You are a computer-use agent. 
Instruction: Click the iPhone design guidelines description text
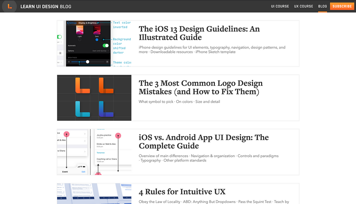[x=212, y=49]
